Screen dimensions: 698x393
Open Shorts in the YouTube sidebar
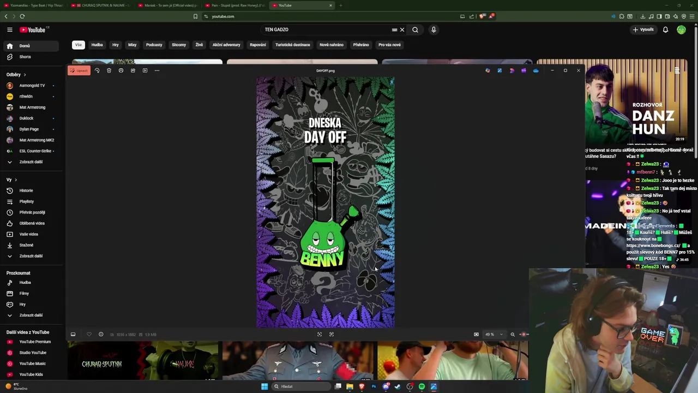[30, 57]
